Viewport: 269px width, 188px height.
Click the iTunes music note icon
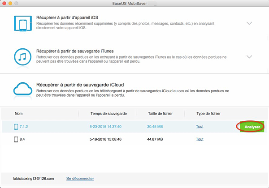23,57
